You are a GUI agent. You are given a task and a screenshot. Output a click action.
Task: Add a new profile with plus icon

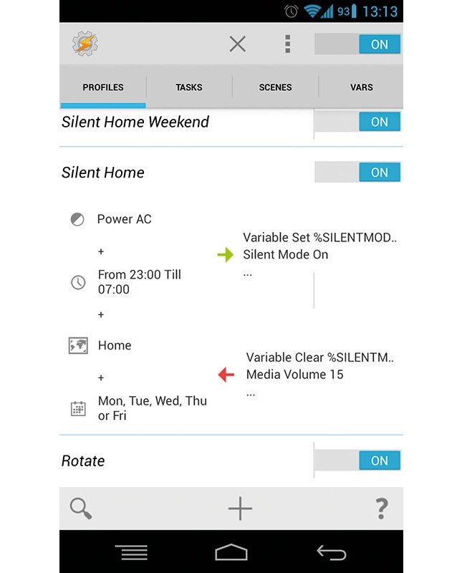[240, 509]
